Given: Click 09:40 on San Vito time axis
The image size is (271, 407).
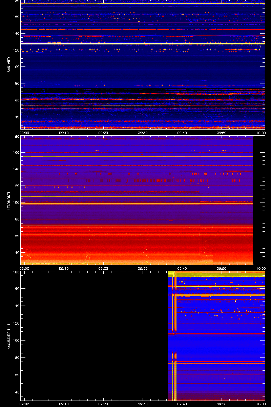Looking at the screenshot, I should 182,133.
